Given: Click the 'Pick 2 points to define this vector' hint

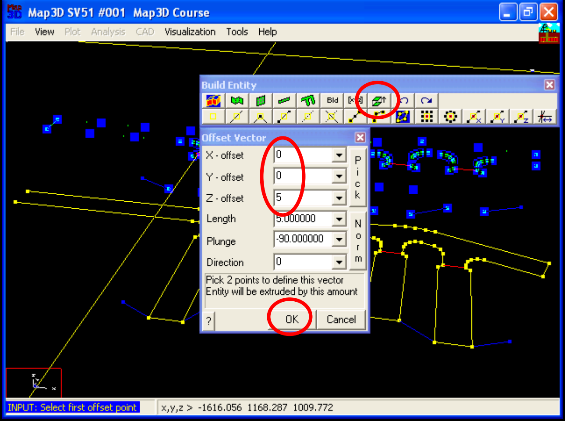Looking at the screenshot, I should coord(275,280).
